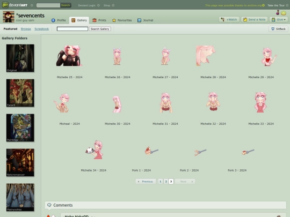The width and height of the screenshot is (290, 217).
Task: Switch to the Journal tab
Action: pos(146,20)
